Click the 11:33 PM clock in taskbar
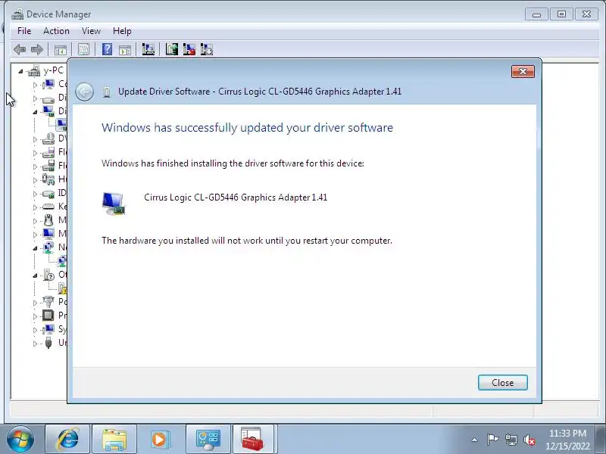 567,433
